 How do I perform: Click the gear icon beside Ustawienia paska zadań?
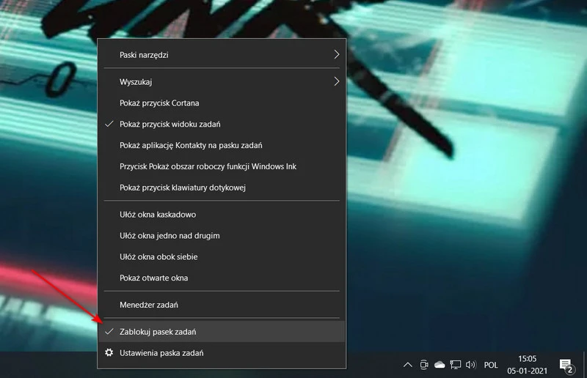(x=109, y=353)
